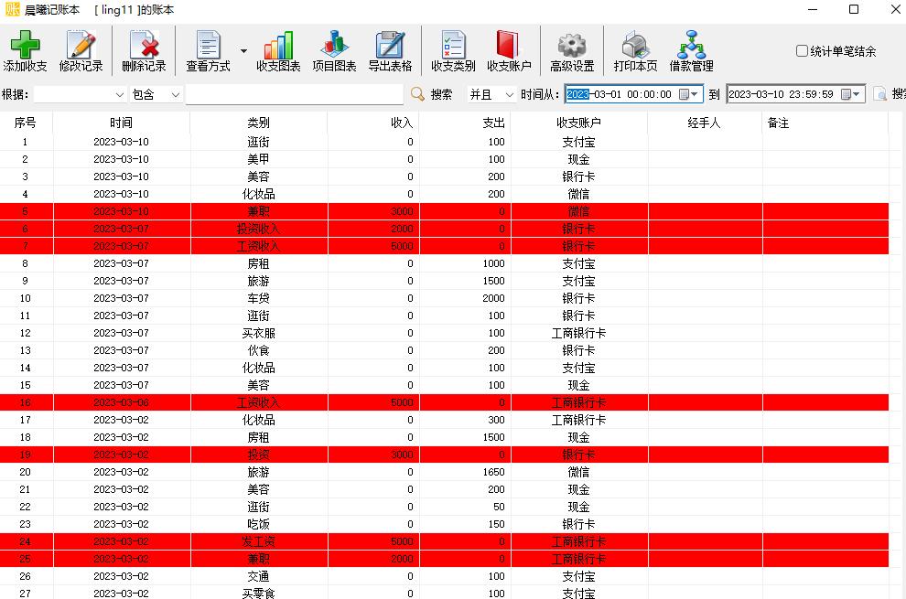This screenshot has width=906, height=599.
Task: Open the 收支图表 (Income/Expense Chart) icon
Action: 278,50
